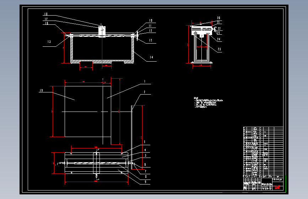
Task: Click part callout number 11
Action: pos(150,25)
